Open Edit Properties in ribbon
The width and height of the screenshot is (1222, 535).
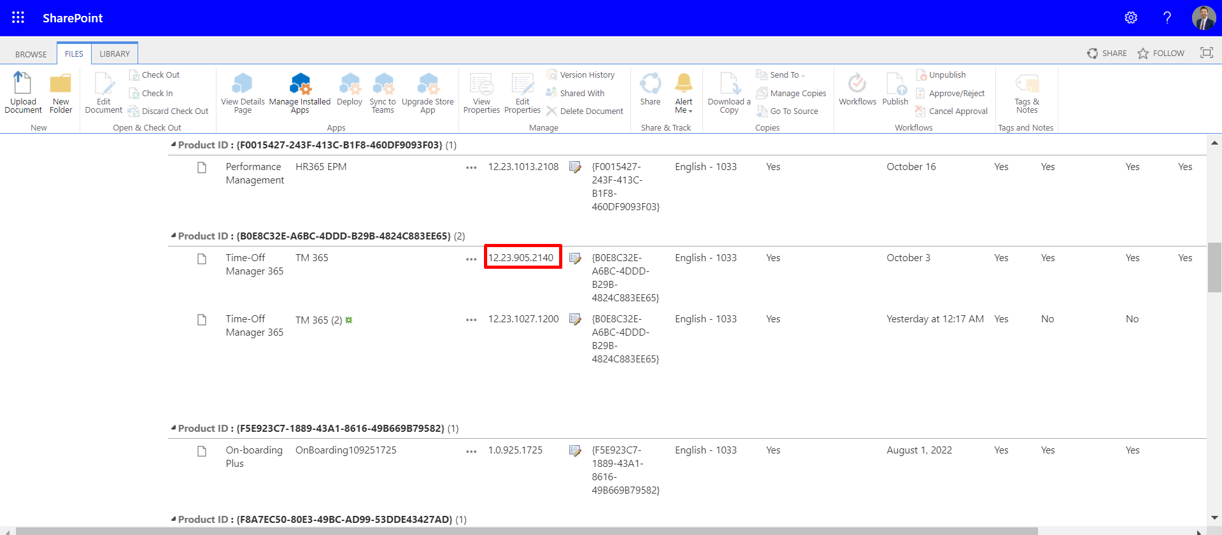click(522, 93)
